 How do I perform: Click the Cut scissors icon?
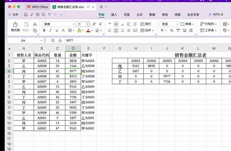click(x=35, y=24)
